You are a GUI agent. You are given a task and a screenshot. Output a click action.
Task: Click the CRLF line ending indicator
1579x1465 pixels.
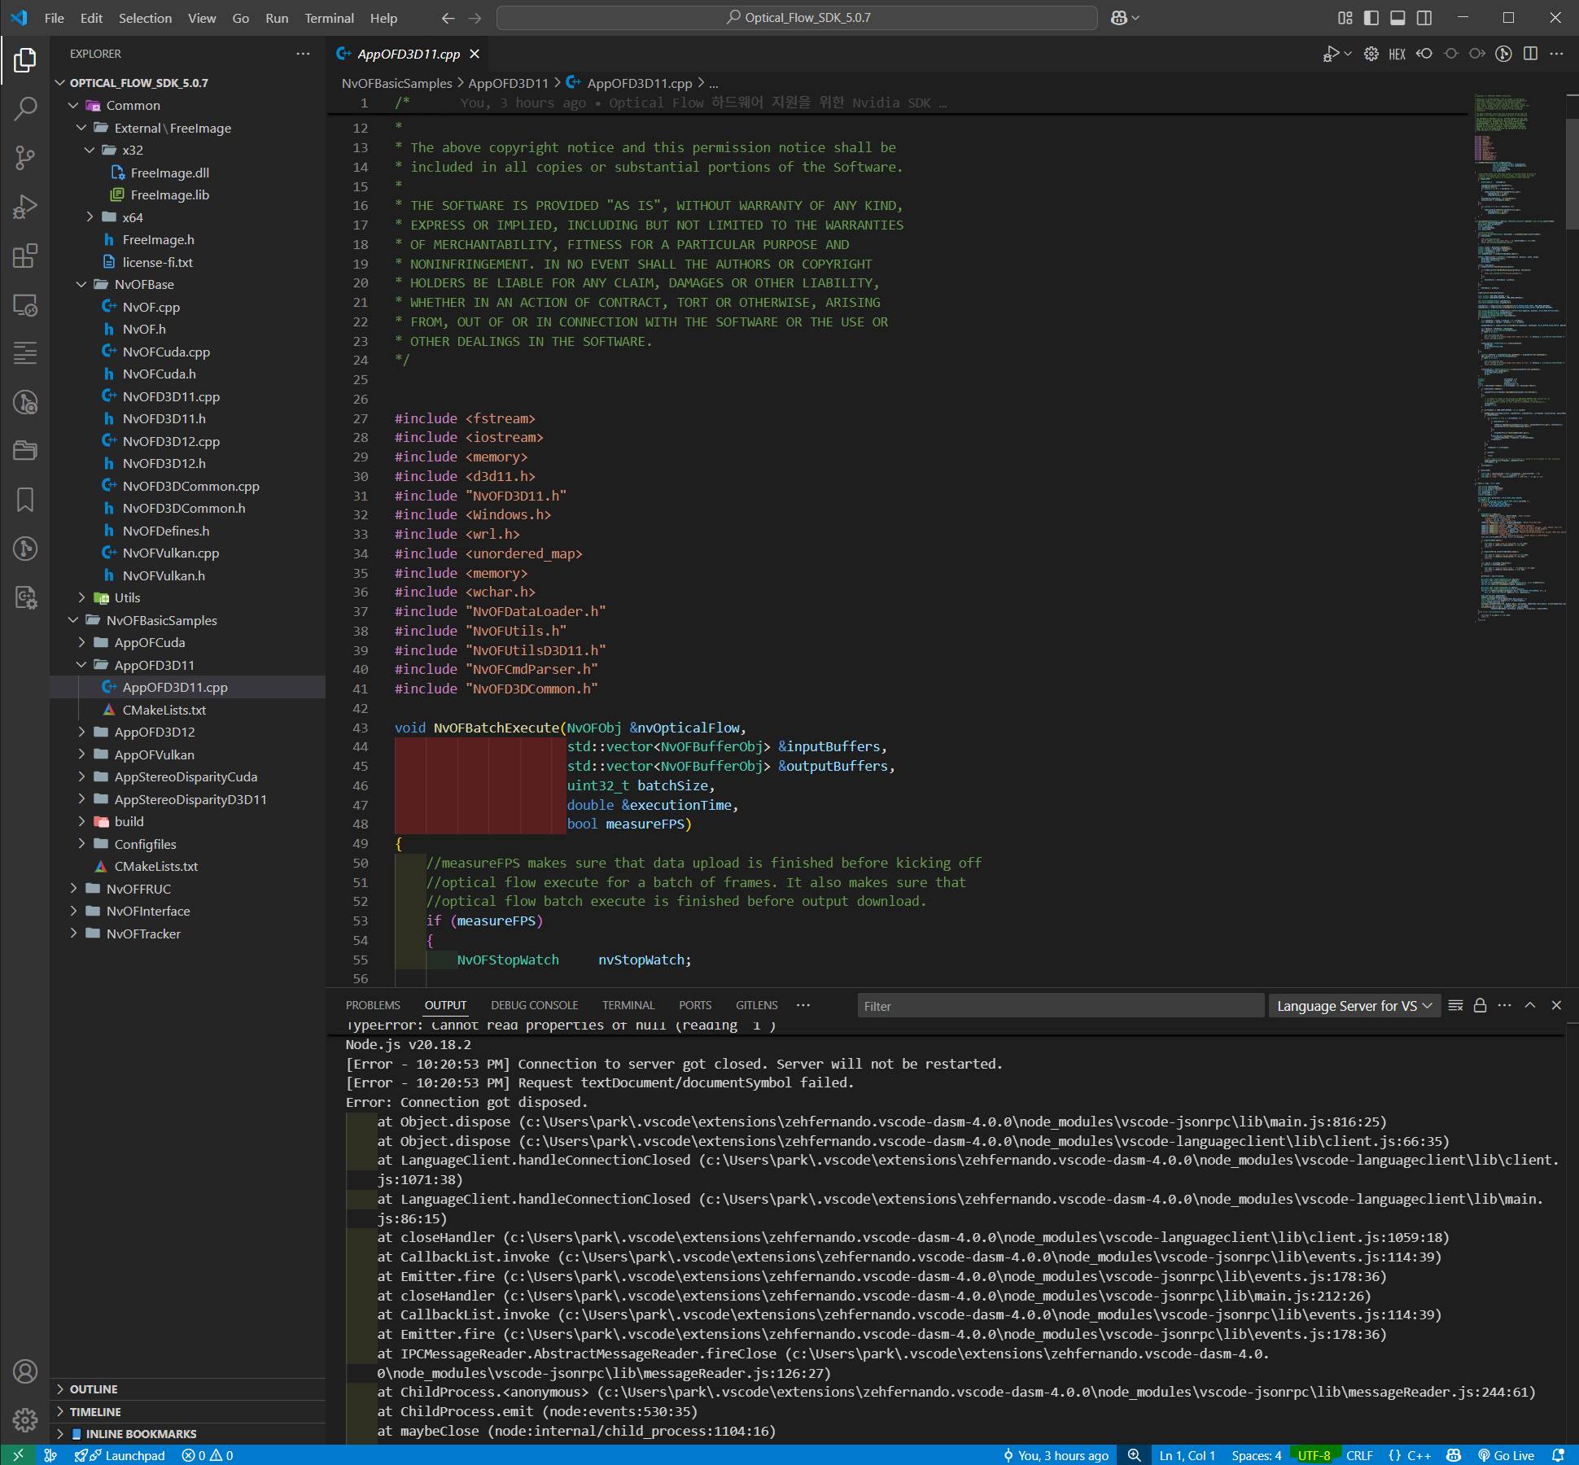coord(1359,1455)
